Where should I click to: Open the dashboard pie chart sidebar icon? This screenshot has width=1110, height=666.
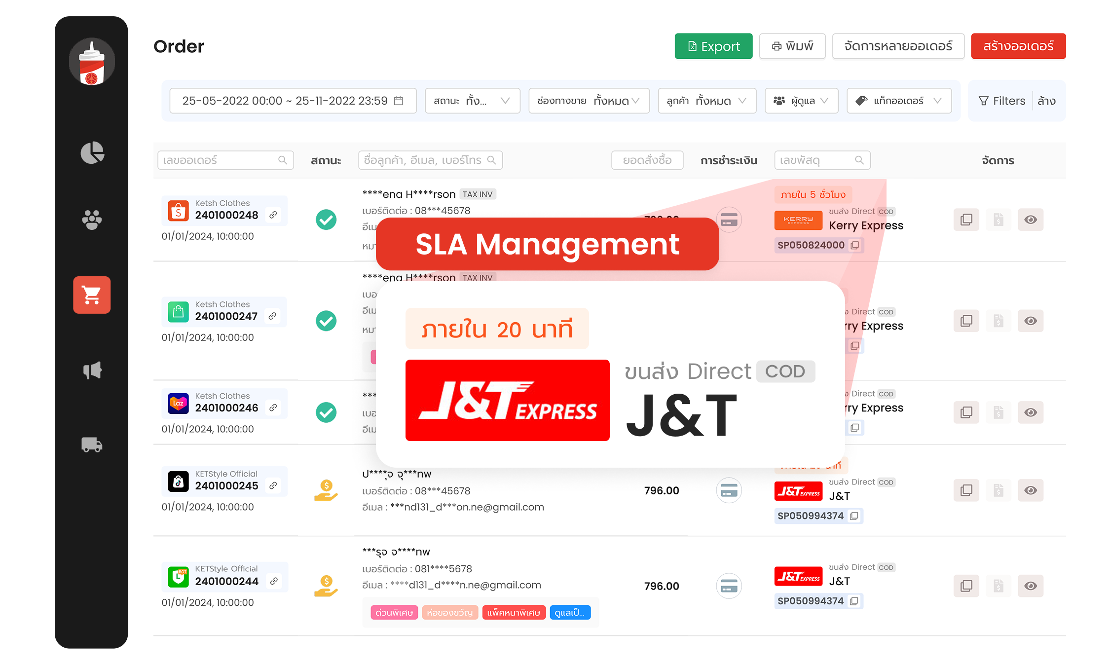pos(92,153)
